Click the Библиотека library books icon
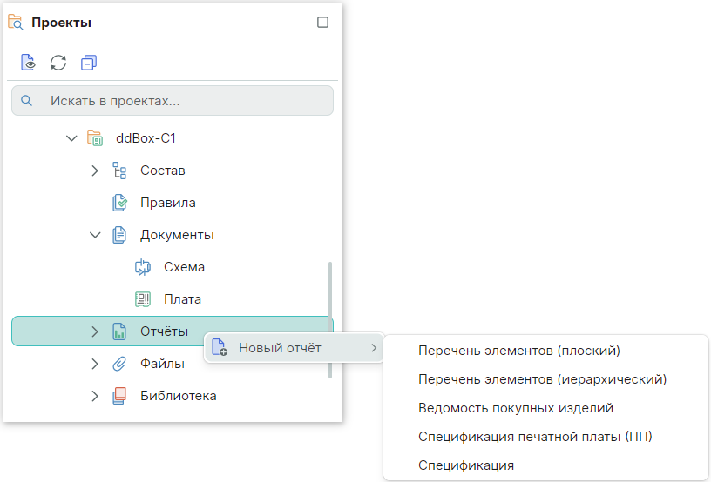This screenshot has height=482, width=711. pos(119,396)
